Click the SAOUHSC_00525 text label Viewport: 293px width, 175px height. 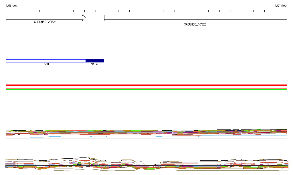click(195, 24)
